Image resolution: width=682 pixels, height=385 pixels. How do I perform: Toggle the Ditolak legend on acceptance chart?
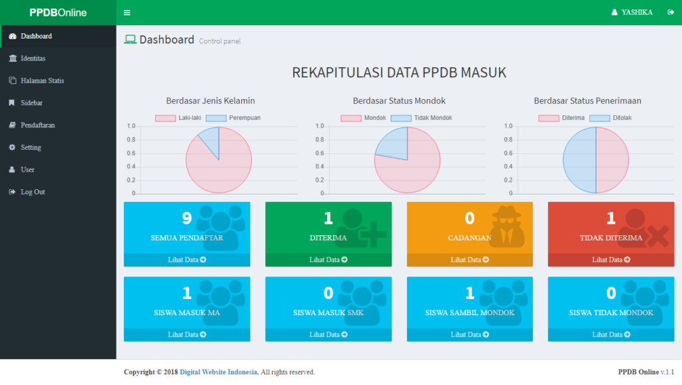coord(611,117)
